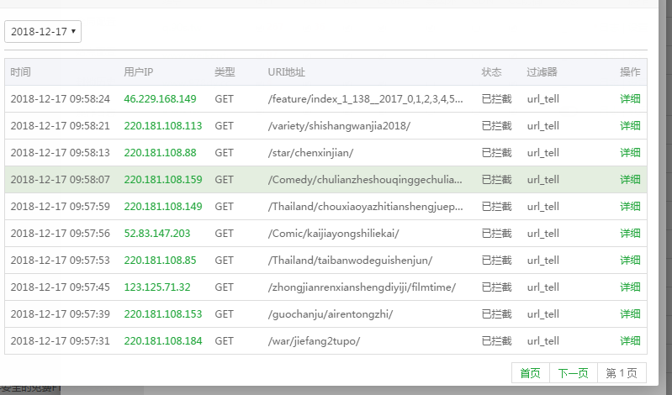Click the 类型 column header
This screenshot has height=395, width=672.
click(x=225, y=72)
